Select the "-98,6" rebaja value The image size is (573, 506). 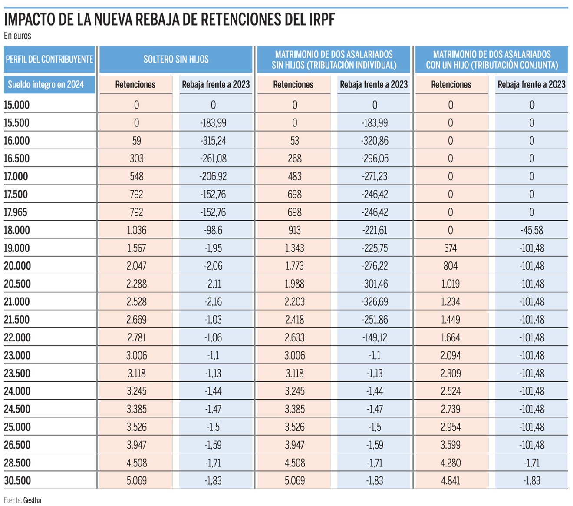213,230
